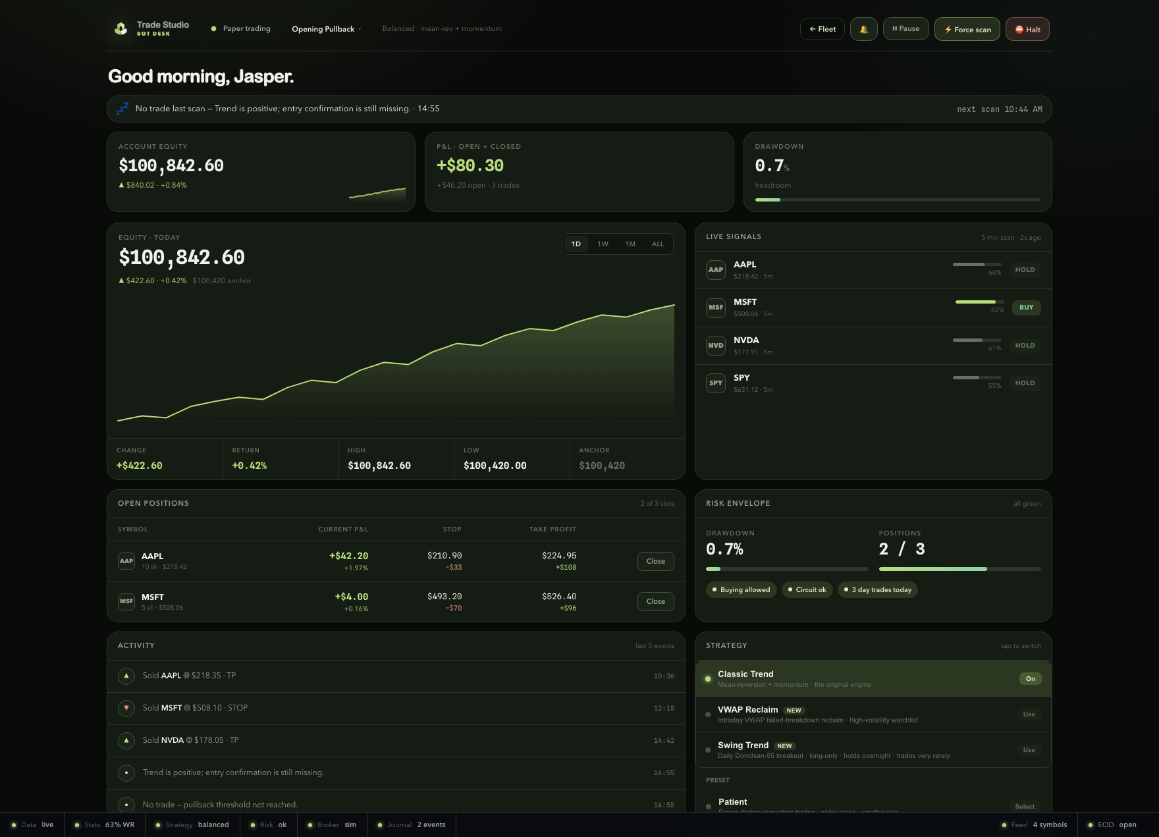The width and height of the screenshot is (1159, 837).
Task: Open Journal 2 events status item
Action: 412,825
